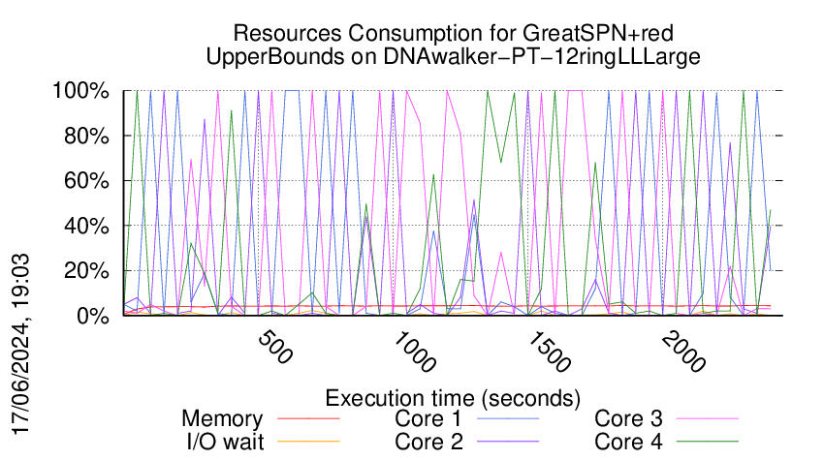The height and width of the screenshot is (460, 824).
Task: Click the Core 4 legend label
Action: coord(628,442)
